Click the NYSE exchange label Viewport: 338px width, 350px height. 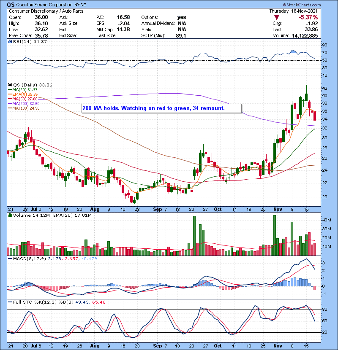(x=80, y=5)
